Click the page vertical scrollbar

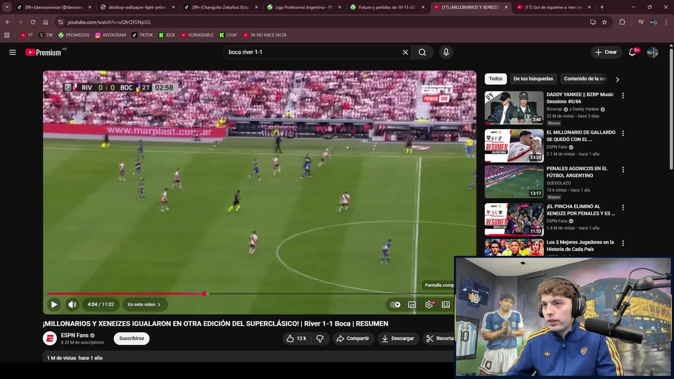[671, 109]
